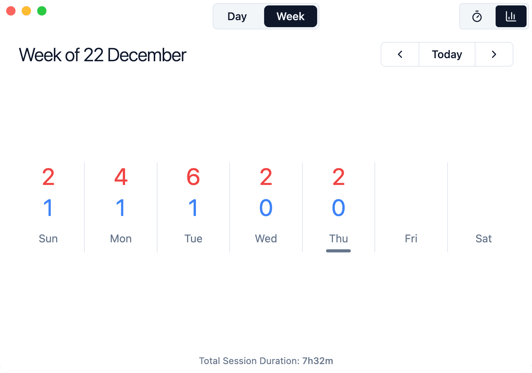Pick the Wed day label

tap(266, 238)
